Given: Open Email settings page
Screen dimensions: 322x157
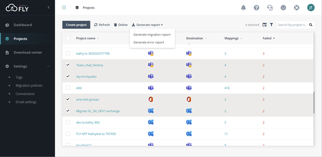Looking at the screenshot, I should [26, 102].
